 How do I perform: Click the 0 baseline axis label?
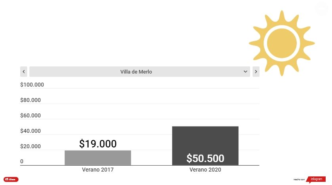(x=22, y=161)
